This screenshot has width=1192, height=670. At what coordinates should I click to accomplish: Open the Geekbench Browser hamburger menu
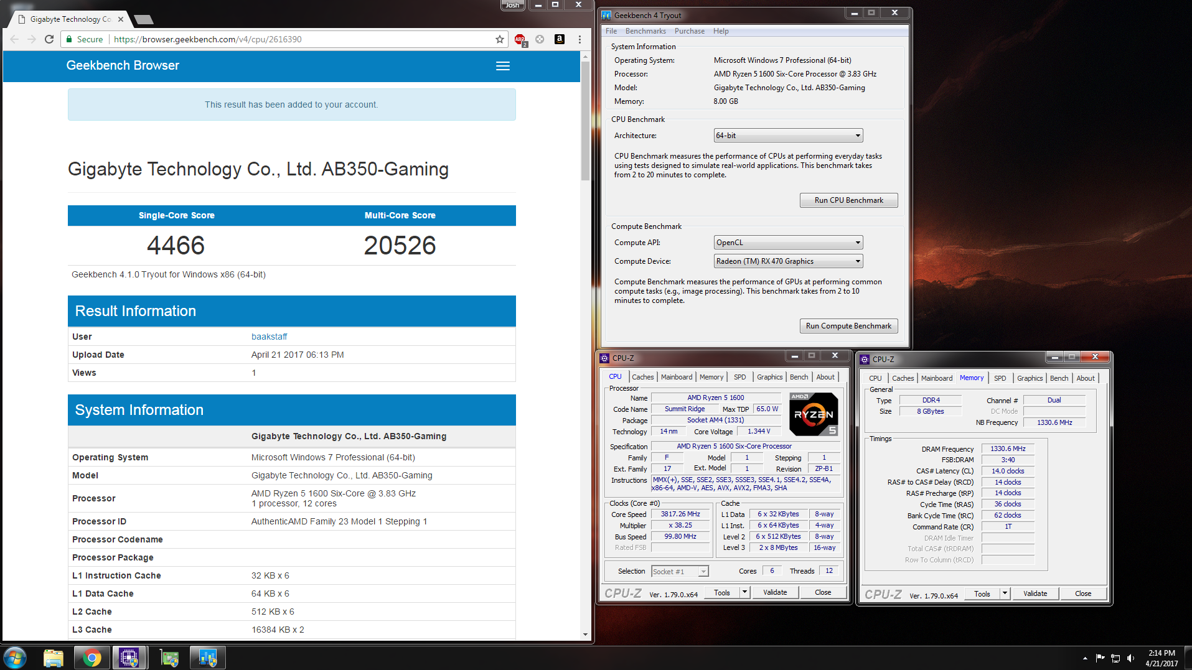tap(503, 66)
